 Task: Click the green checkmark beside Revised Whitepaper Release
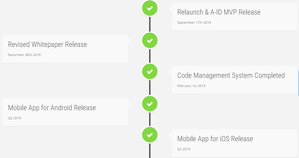[150, 40]
